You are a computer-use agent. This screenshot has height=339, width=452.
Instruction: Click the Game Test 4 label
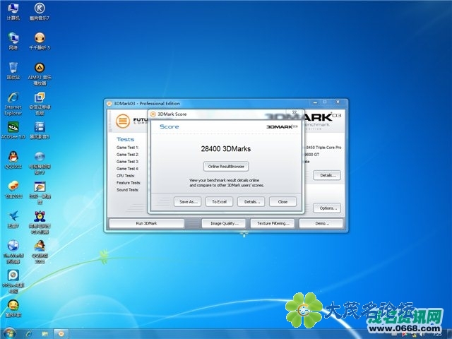128,169
